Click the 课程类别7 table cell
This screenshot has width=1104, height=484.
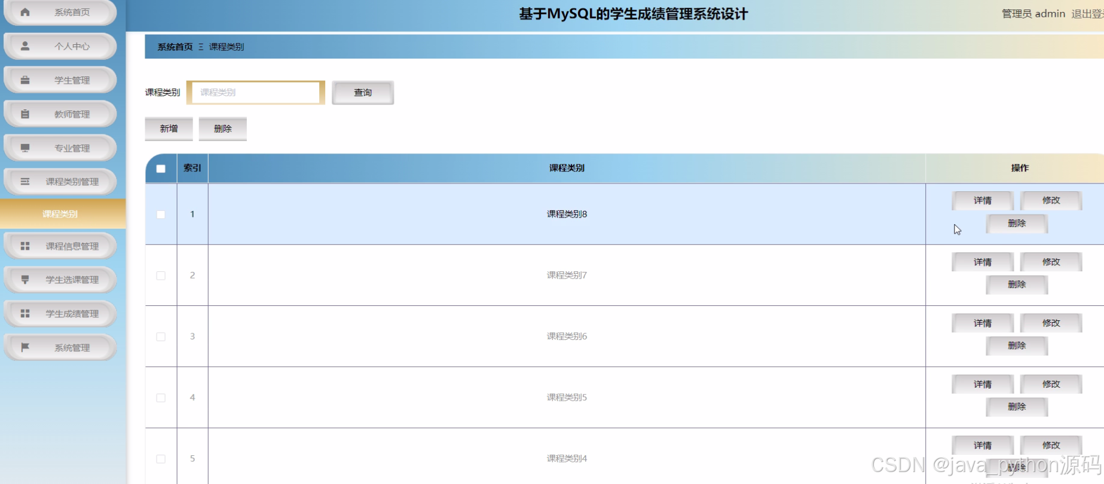click(x=567, y=275)
